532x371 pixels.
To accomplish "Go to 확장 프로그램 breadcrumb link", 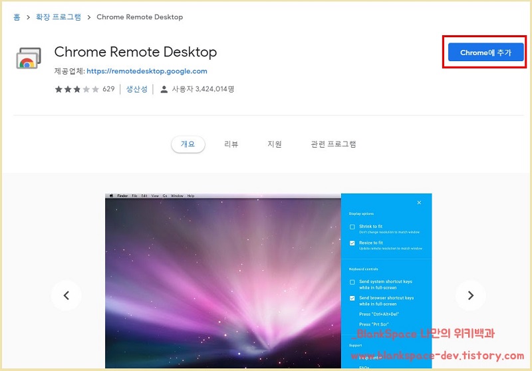I will click(59, 17).
